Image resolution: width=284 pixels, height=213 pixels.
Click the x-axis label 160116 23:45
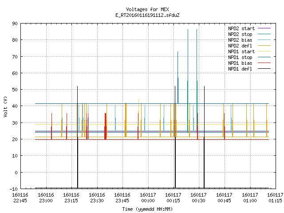(122, 198)
